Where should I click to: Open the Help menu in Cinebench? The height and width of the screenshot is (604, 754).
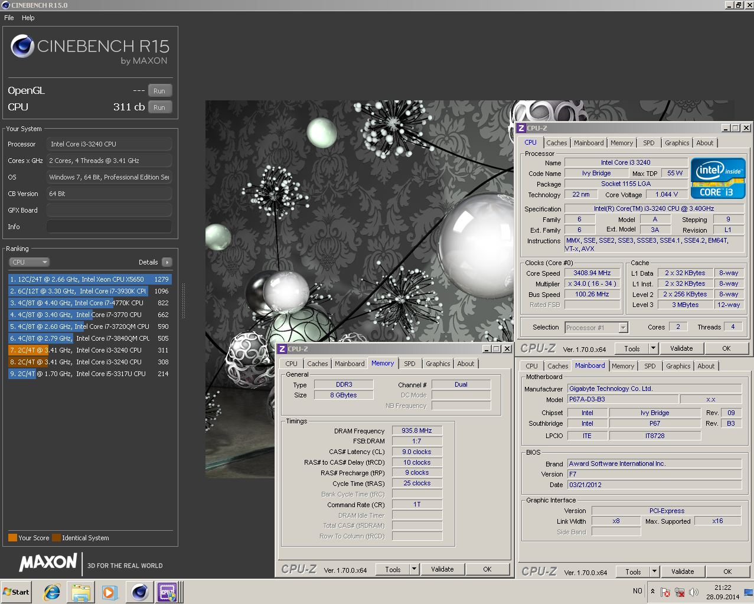[28, 18]
